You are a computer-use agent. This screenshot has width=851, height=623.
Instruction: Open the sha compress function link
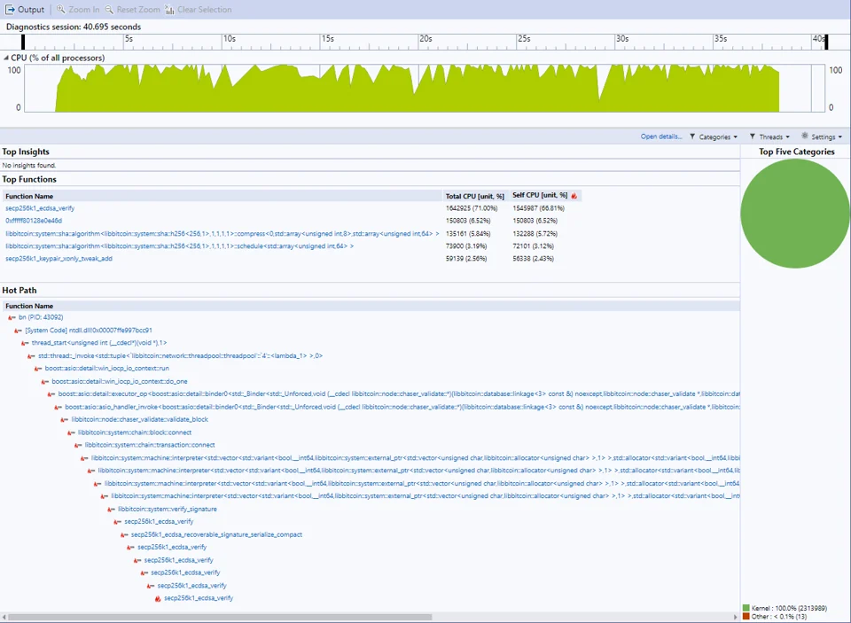point(222,234)
